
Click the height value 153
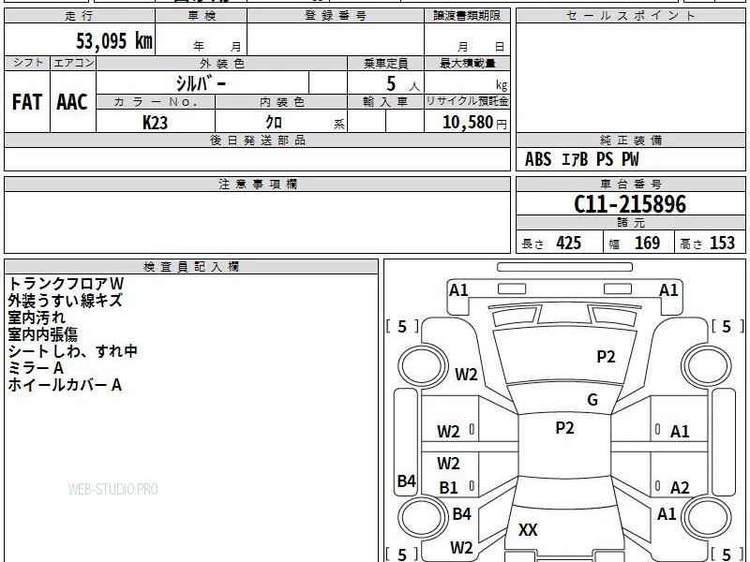722,244
